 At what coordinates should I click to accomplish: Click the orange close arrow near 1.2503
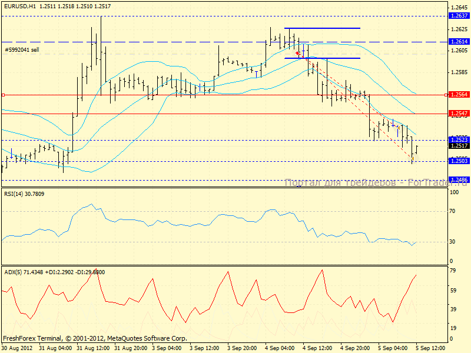tap(413, 158)
